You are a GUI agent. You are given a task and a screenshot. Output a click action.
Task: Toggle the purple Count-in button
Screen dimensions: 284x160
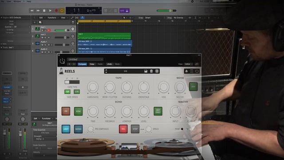[122, 11]
